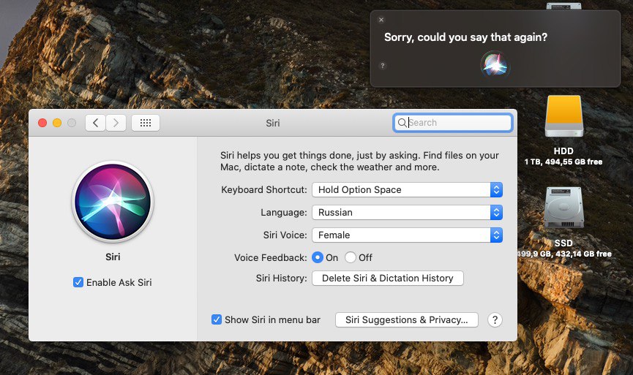Click the "Sorry, could you say that again?" text
633x375 pixels.
pos(465,37)
